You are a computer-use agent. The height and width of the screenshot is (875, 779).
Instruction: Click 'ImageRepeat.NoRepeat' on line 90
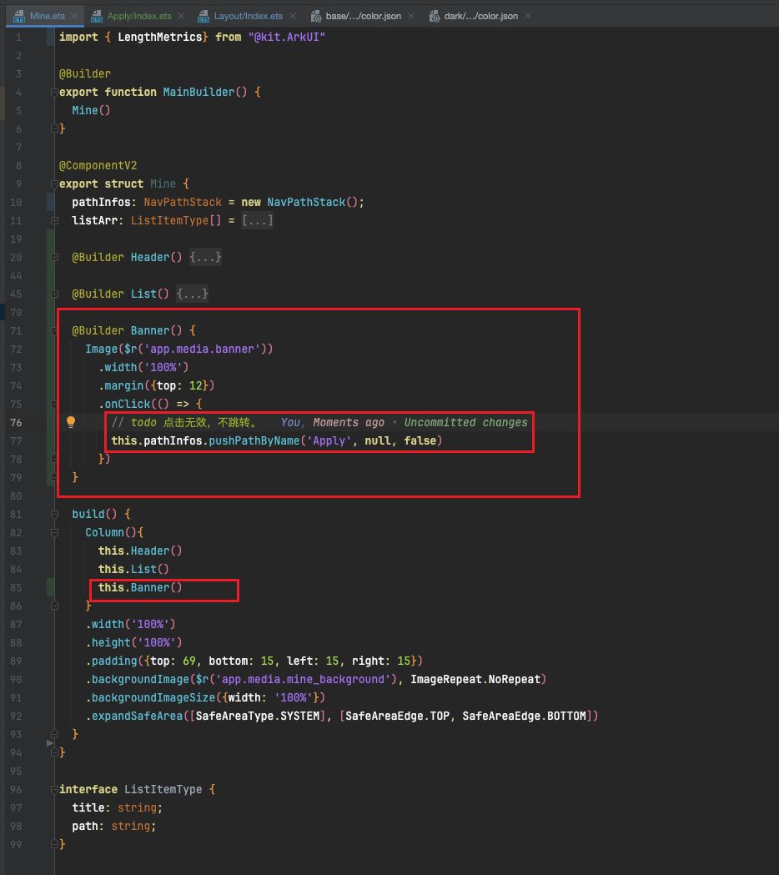[x=476, y=679]
